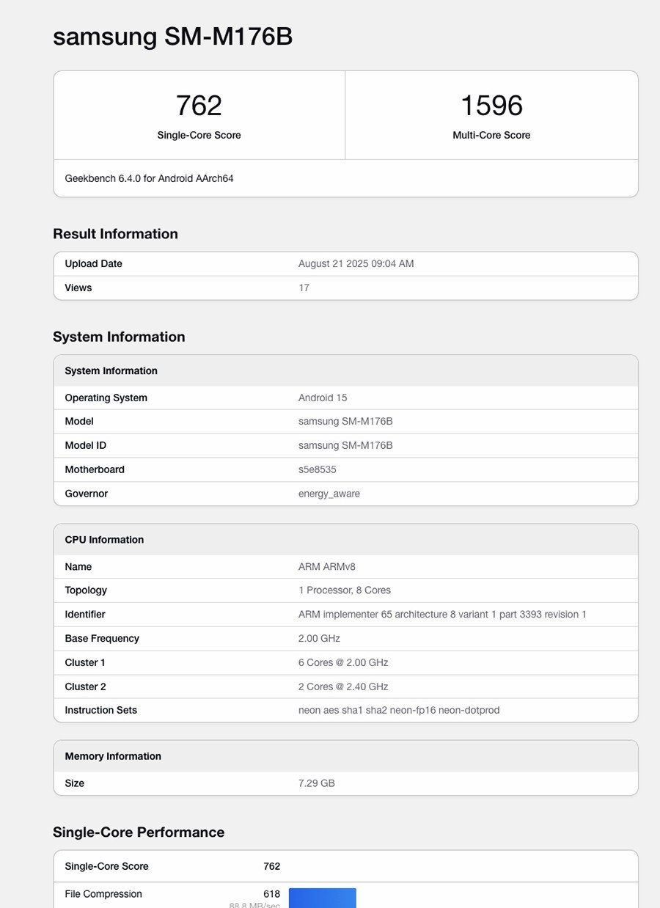
Task: Click the Memory Size value 7.29 GB
Action: 316,783
